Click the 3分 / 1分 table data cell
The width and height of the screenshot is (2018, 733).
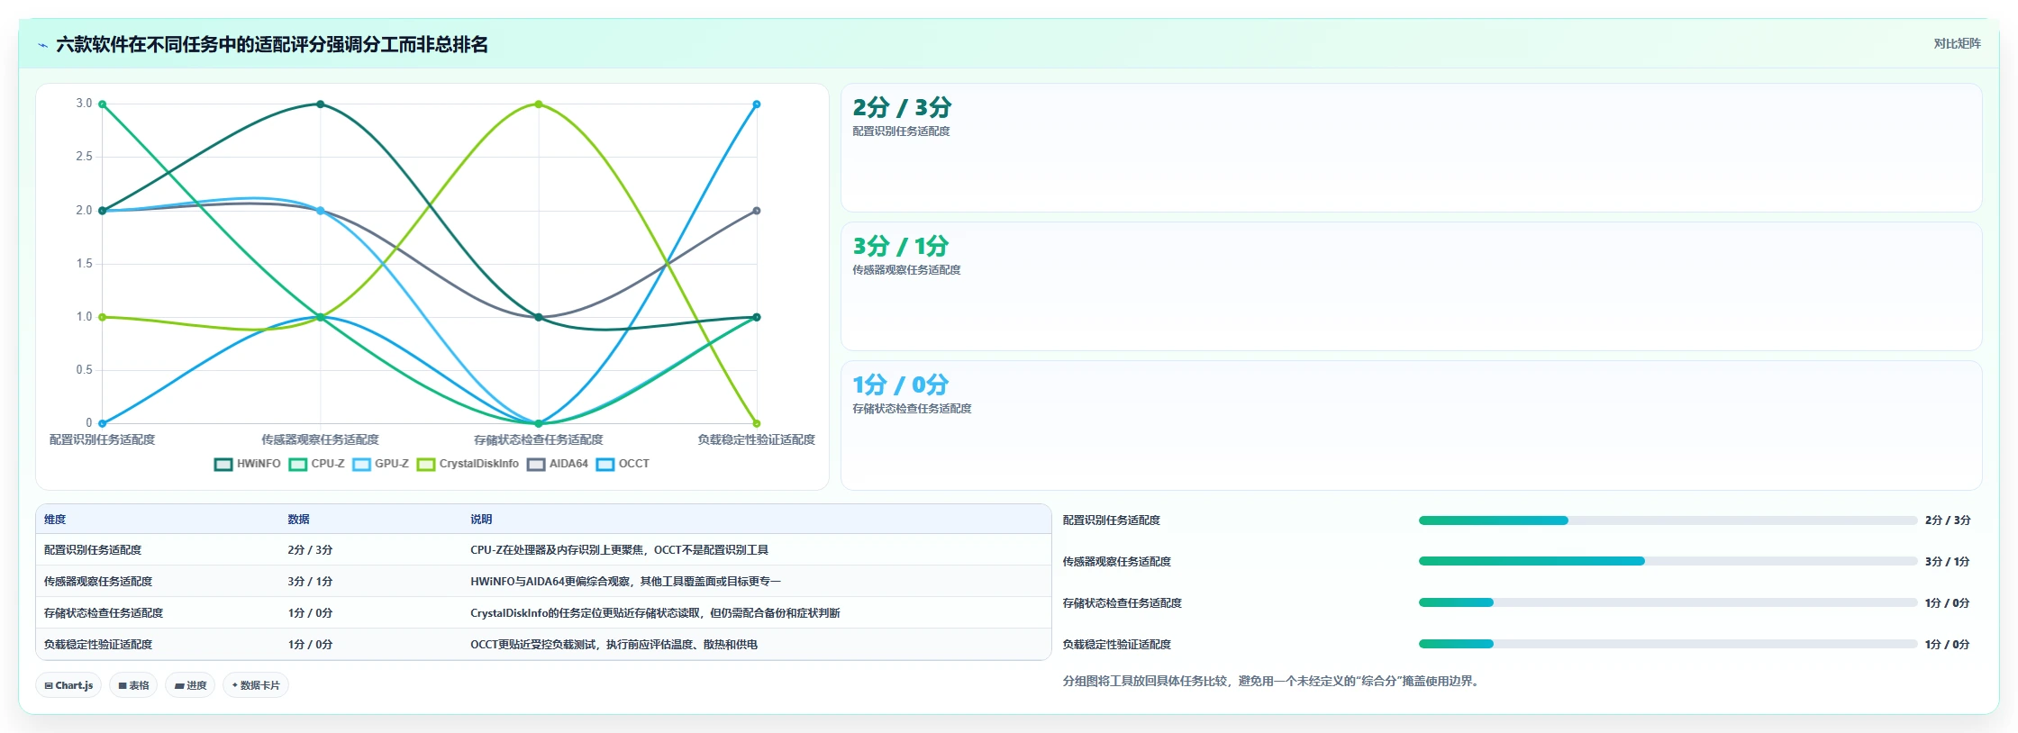(310, 582)
